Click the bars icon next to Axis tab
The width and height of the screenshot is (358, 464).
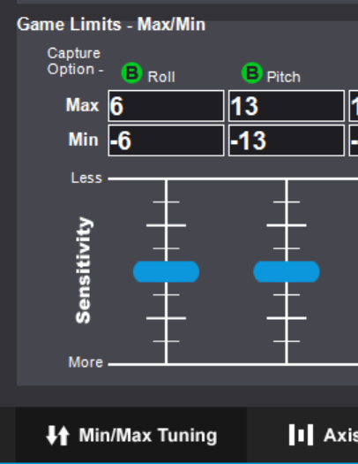301,435
